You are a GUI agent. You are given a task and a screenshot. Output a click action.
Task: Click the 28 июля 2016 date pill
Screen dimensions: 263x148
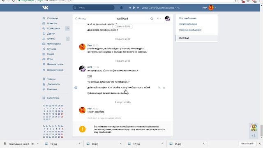tap(122, 26)
